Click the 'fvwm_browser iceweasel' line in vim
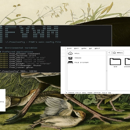 click(20, 54)
